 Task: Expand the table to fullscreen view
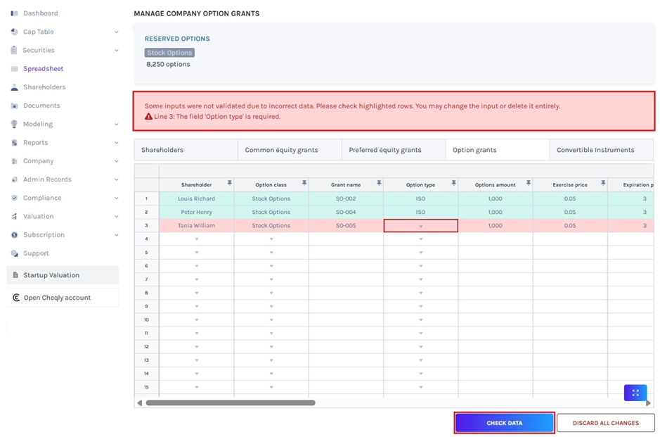click(x=635, y=393)
